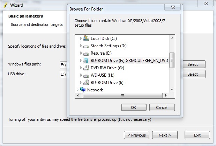Click the Stealth Settings (D:) drive icon

coord(86,46)
